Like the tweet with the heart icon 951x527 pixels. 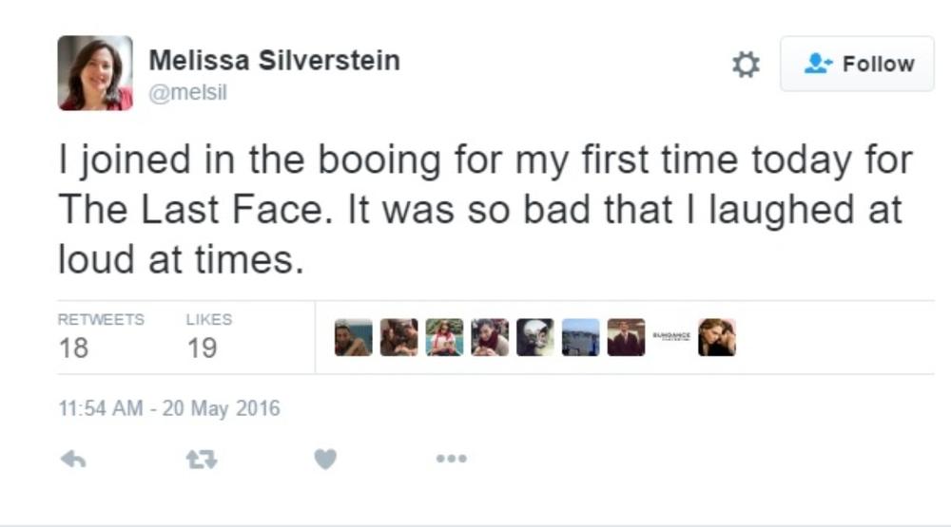pyautogui.click(x=325, y=460)
